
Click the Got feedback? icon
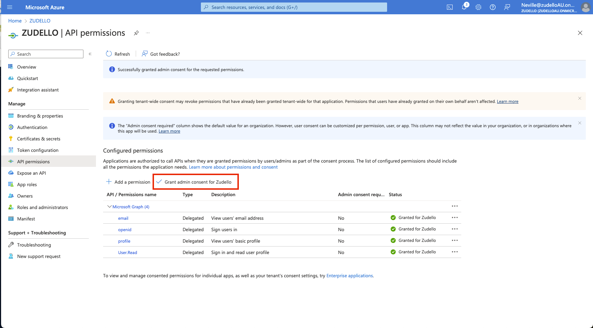(x=145, y=54)
